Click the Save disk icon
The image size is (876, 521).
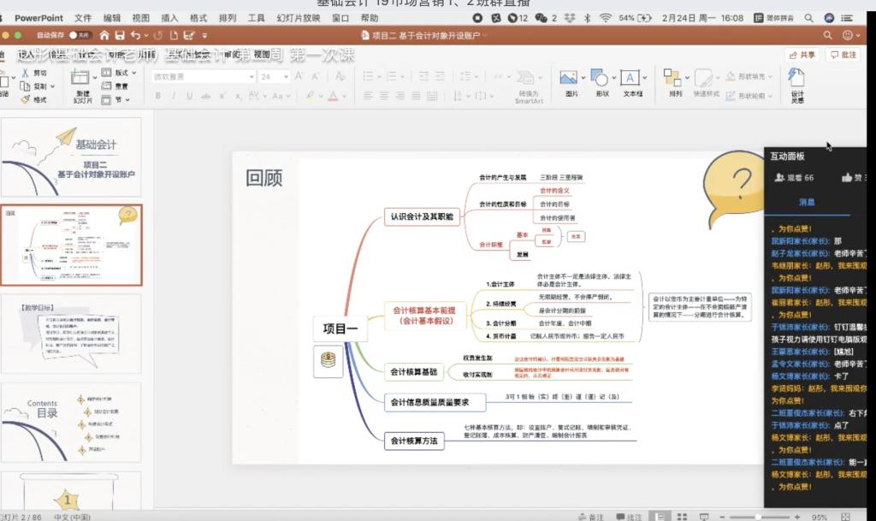(x=120, y=35)
